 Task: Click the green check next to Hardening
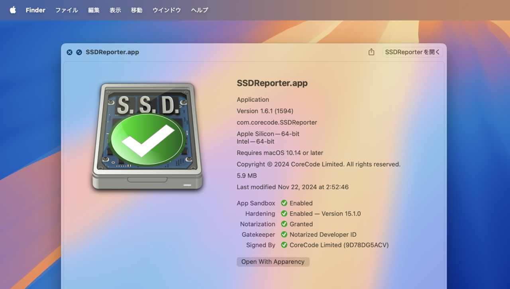284,213
